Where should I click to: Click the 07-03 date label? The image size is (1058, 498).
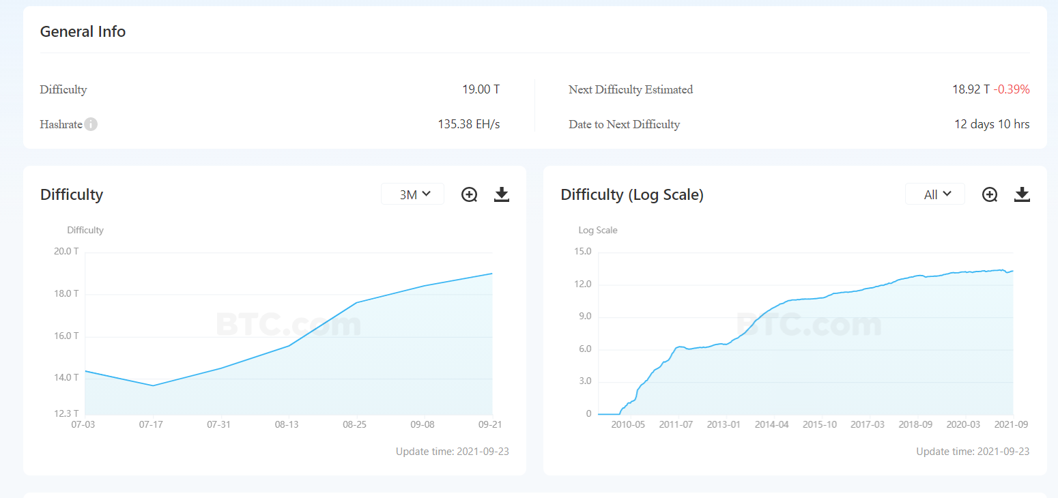[83, 424]
